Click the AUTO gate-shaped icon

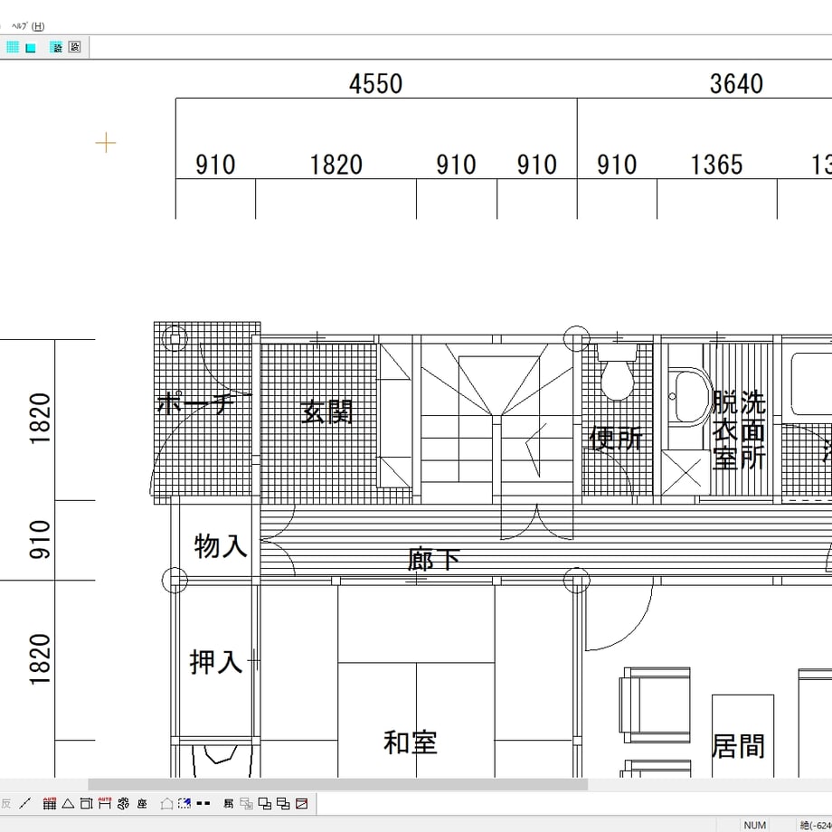(x=105, y=803)
